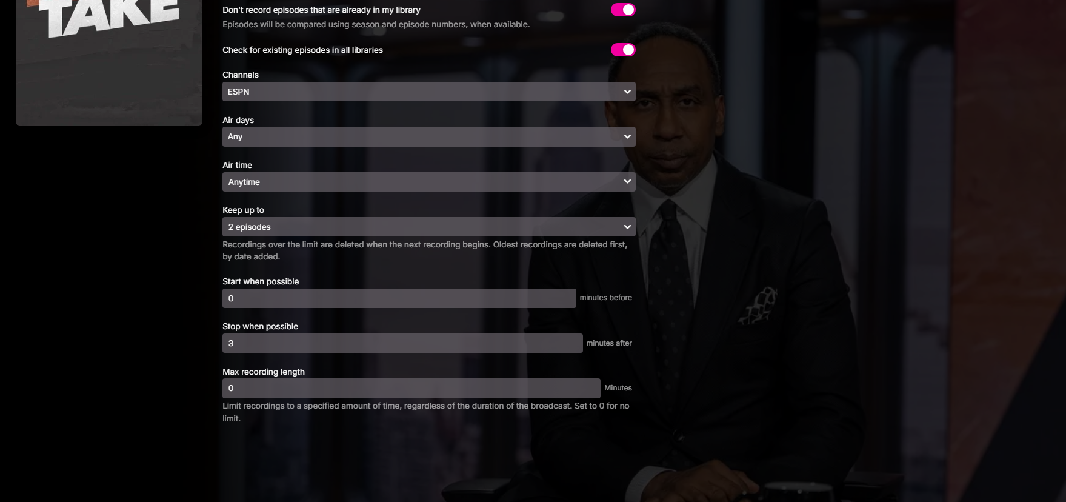Click the chevron arrow in the Air time field

[627, 182]
